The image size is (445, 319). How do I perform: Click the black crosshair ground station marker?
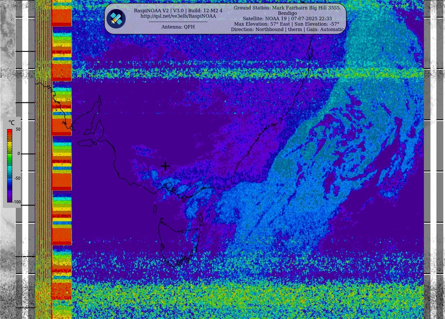point(165,166)
